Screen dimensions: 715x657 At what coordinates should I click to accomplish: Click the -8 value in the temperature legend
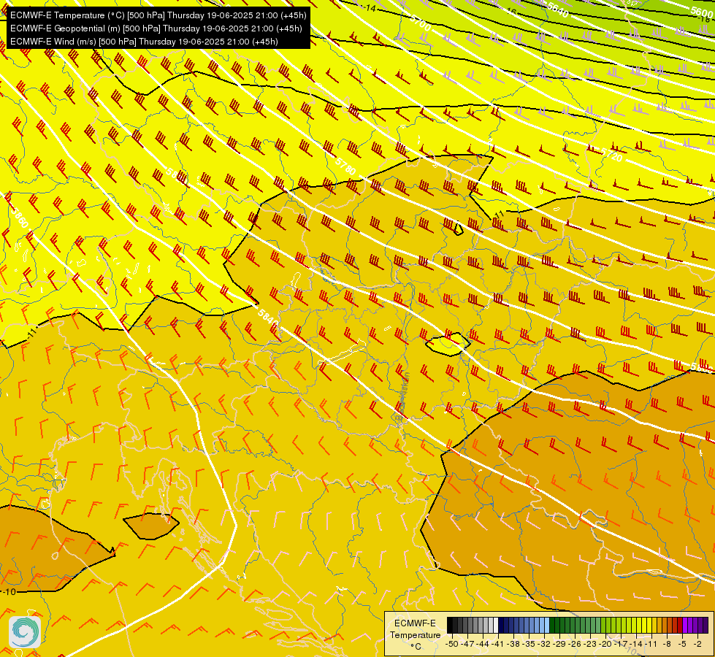[x=667, y=644]
